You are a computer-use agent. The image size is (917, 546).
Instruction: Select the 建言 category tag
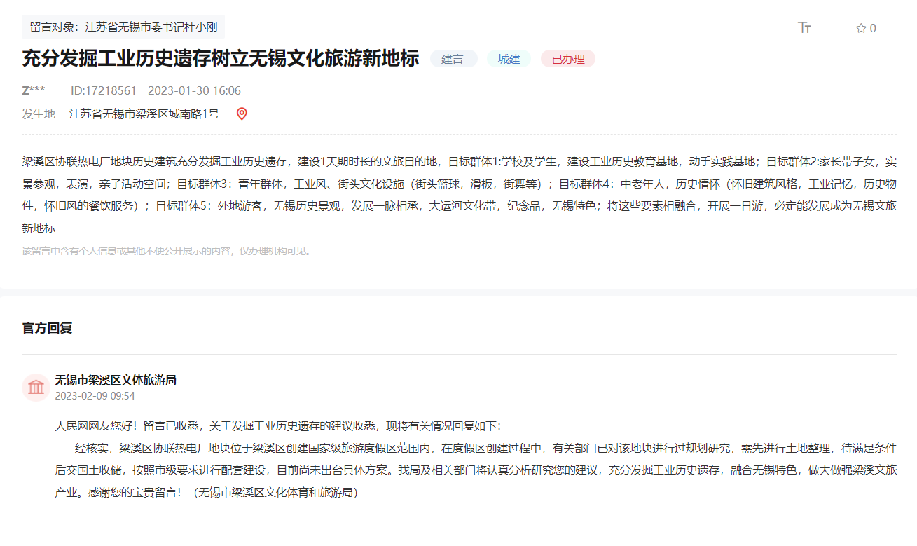coord(453,59)
